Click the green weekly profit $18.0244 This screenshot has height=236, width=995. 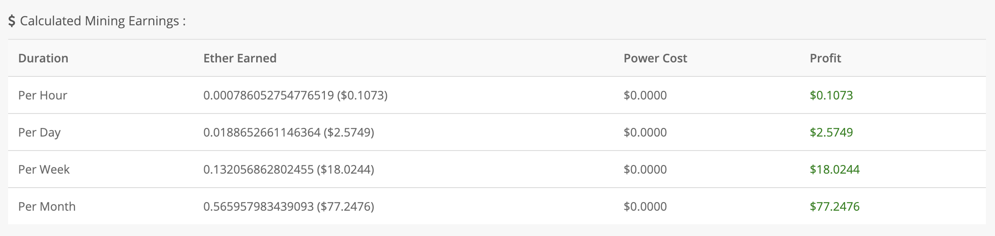[835, 170]
